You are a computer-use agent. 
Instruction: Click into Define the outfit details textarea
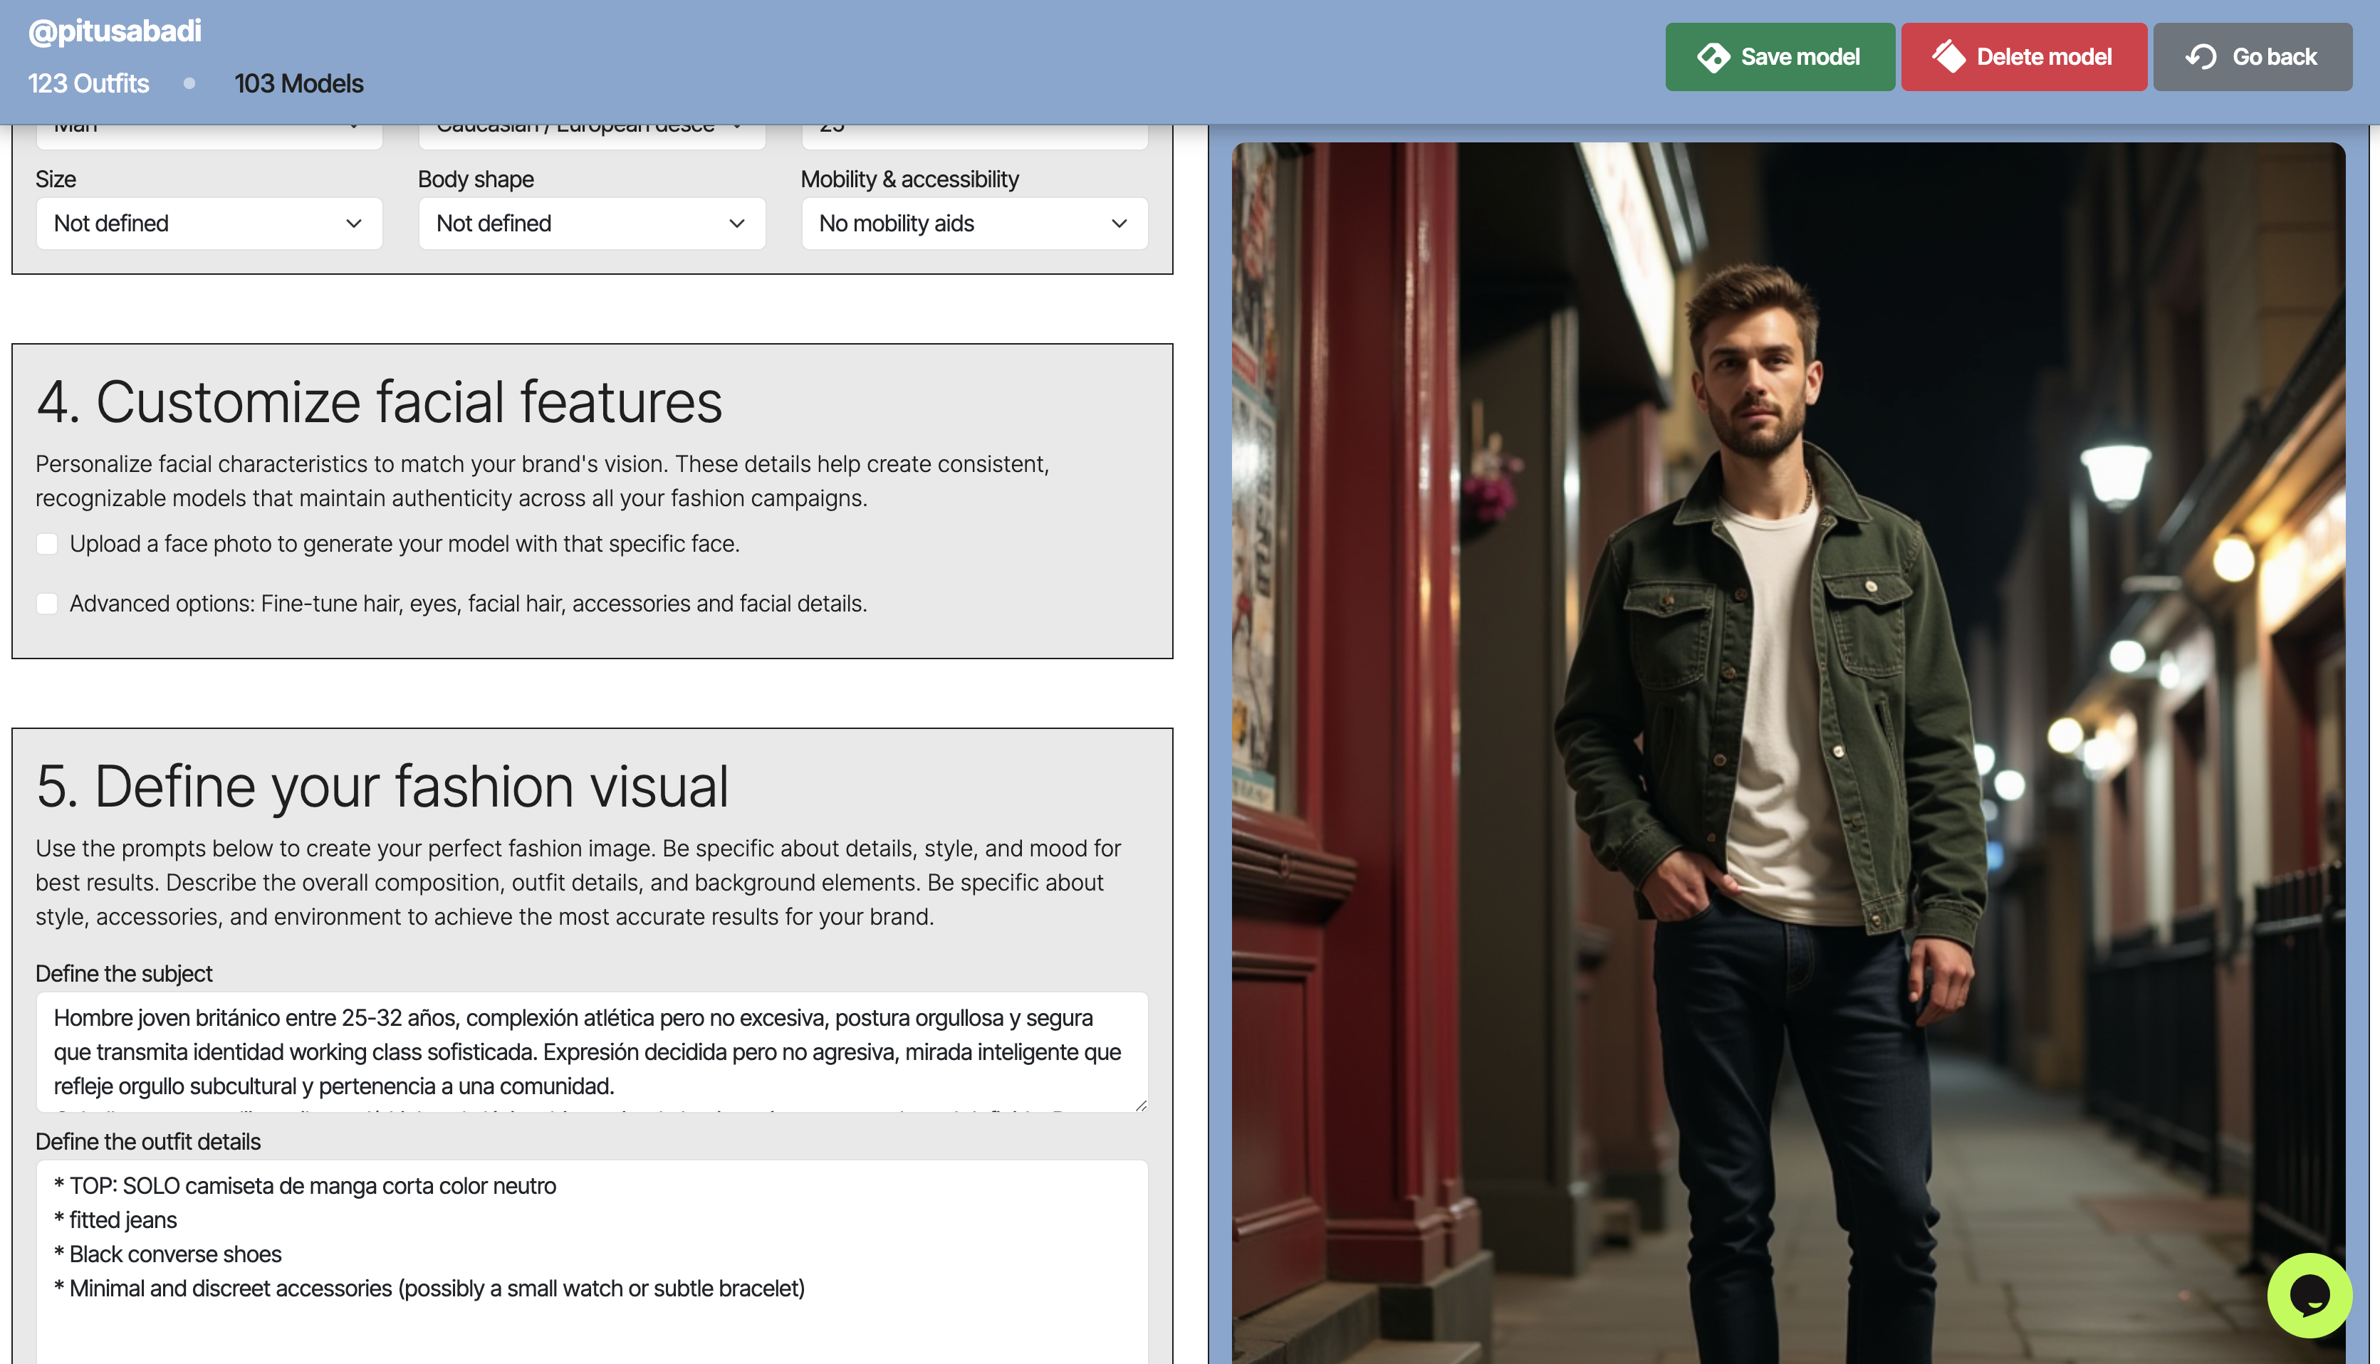point(591,1255)
